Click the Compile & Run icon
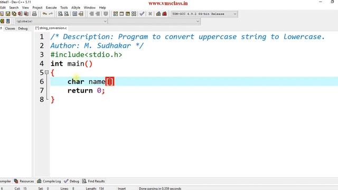This screenshot has width=338, height=190. click(128, 14)
